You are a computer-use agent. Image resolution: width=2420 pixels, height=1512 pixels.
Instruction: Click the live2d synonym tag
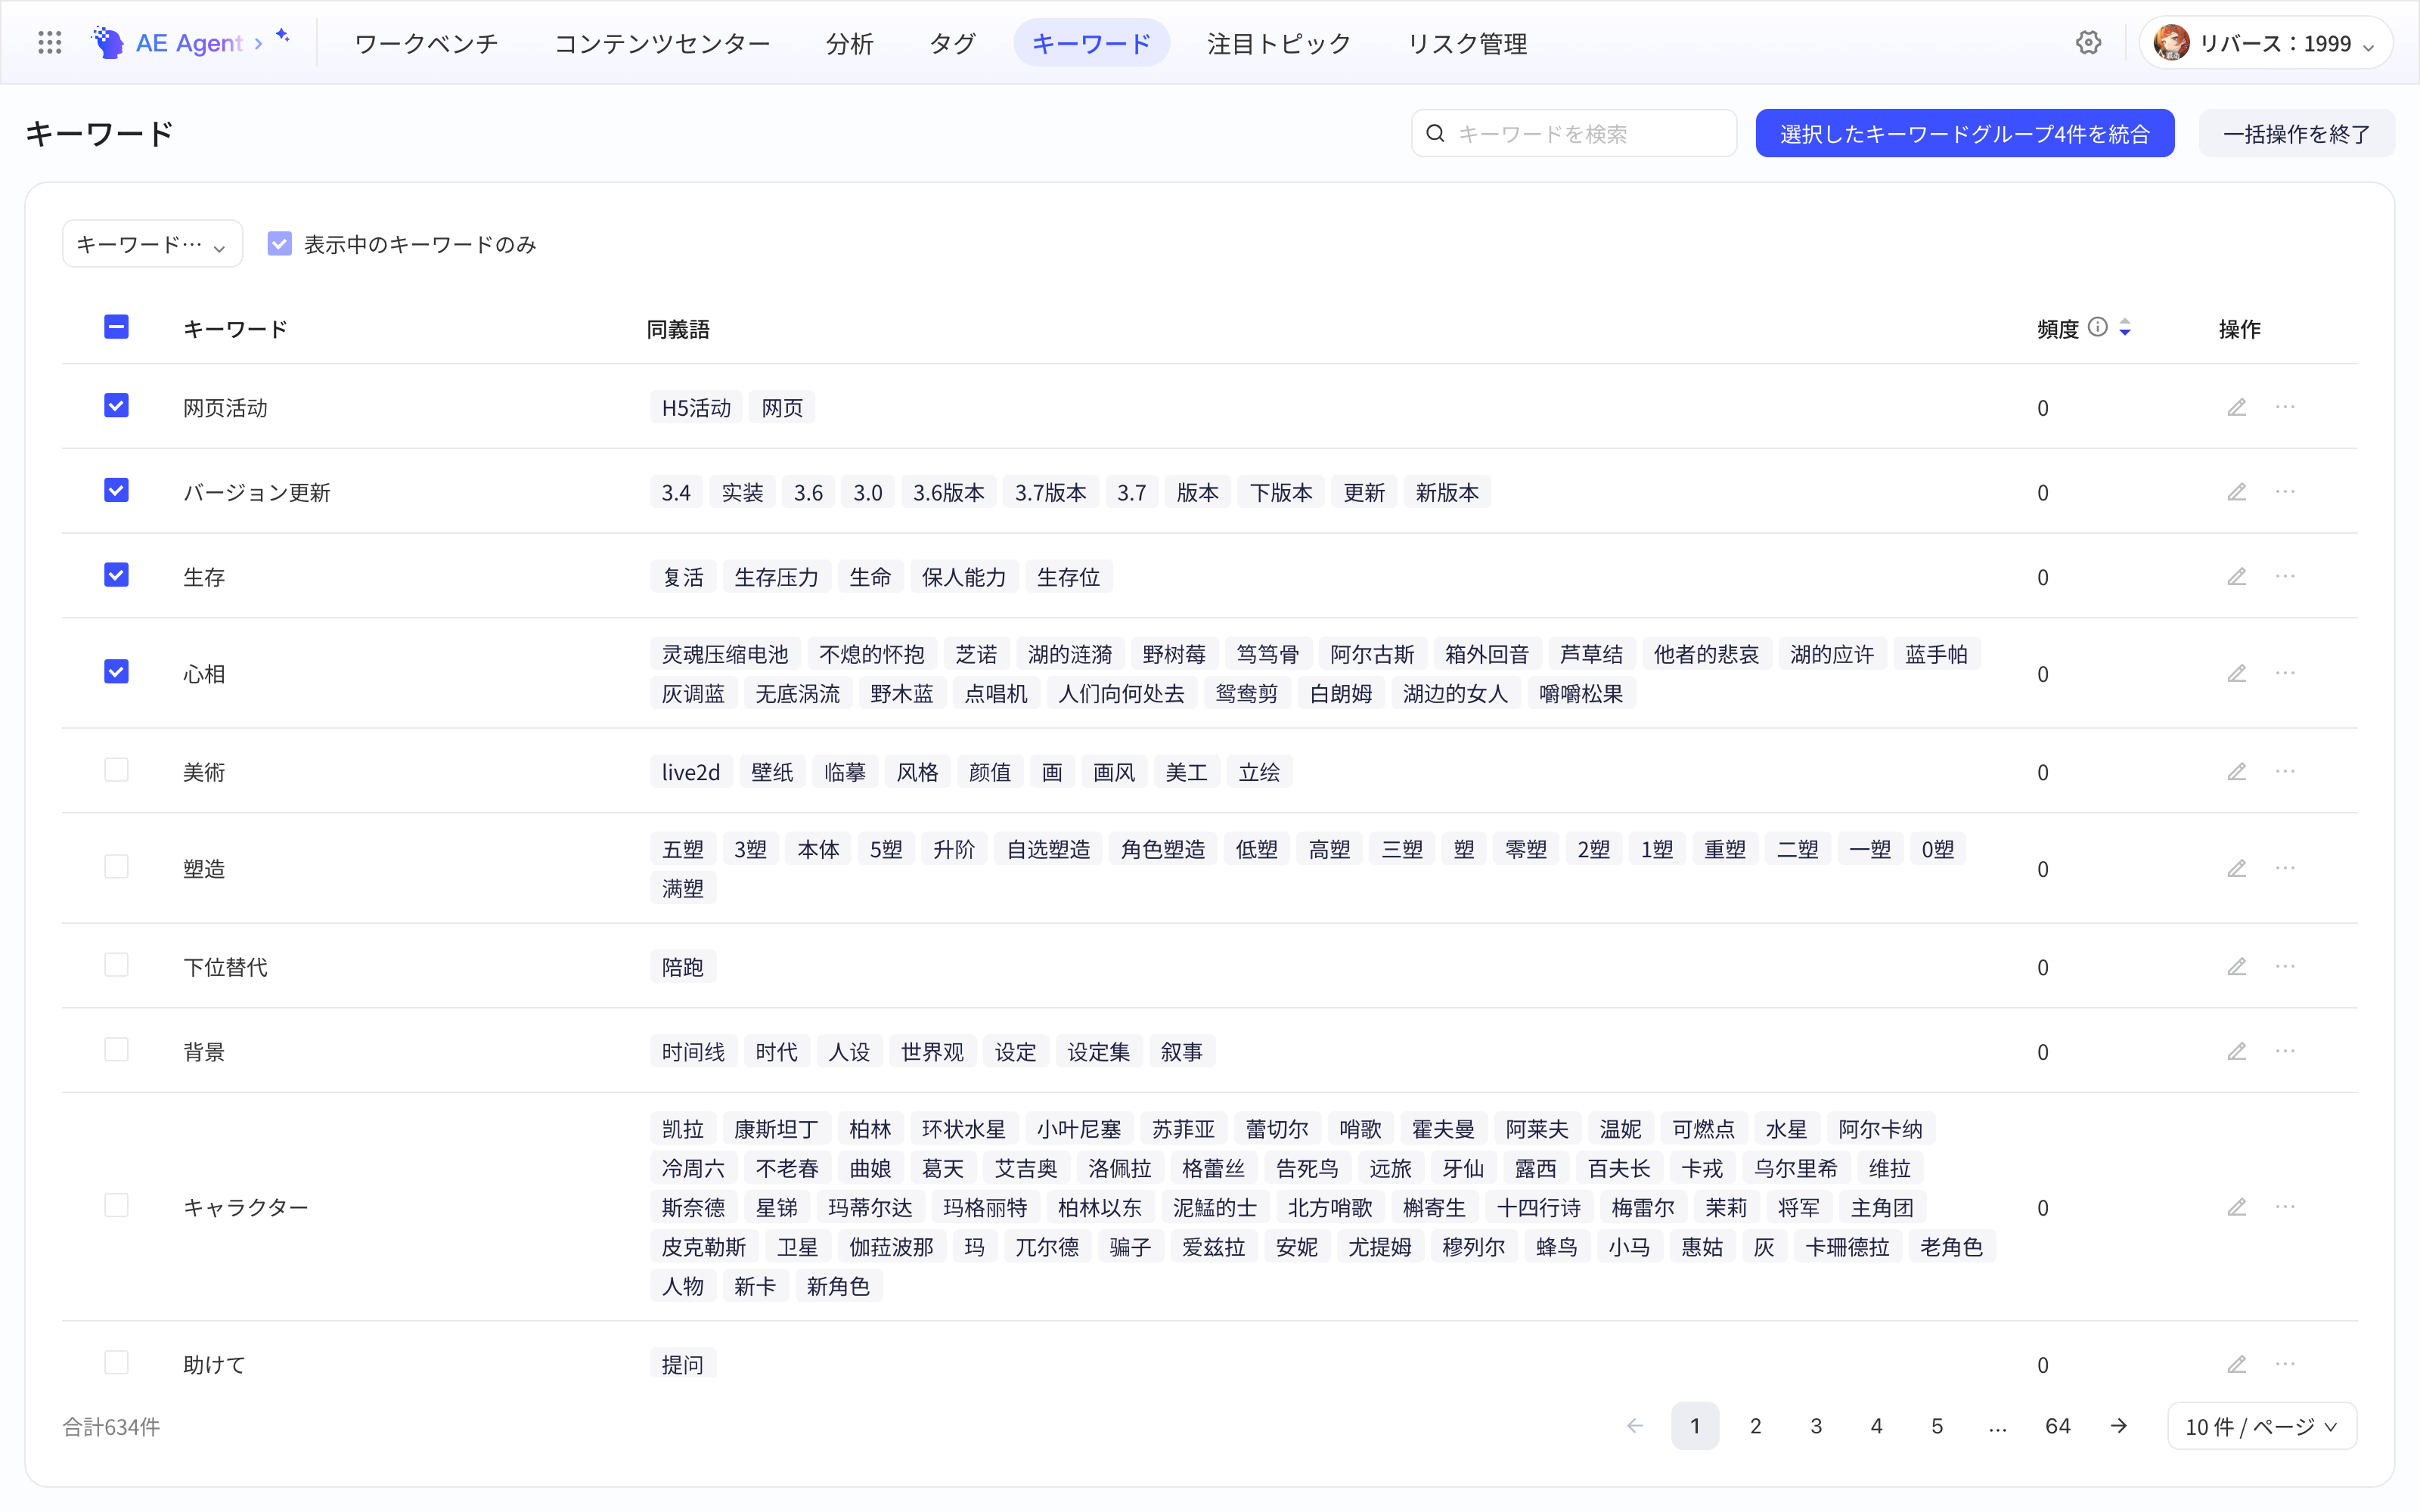[691, 771]
